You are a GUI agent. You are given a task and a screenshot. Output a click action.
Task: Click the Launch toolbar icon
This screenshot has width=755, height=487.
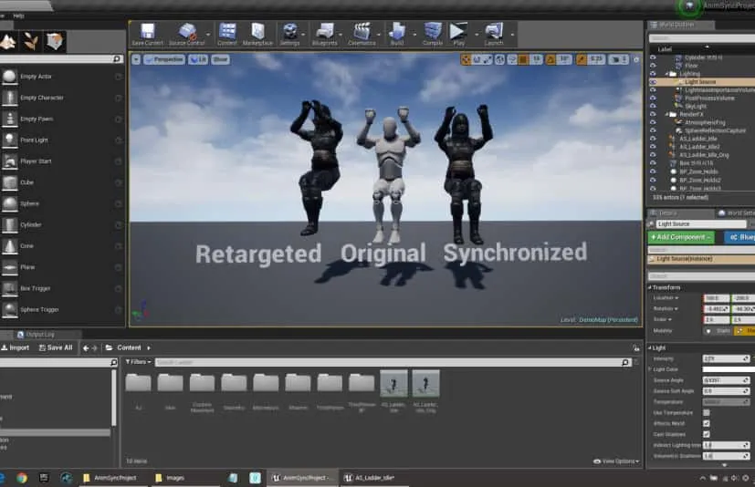tap(494, 34)
